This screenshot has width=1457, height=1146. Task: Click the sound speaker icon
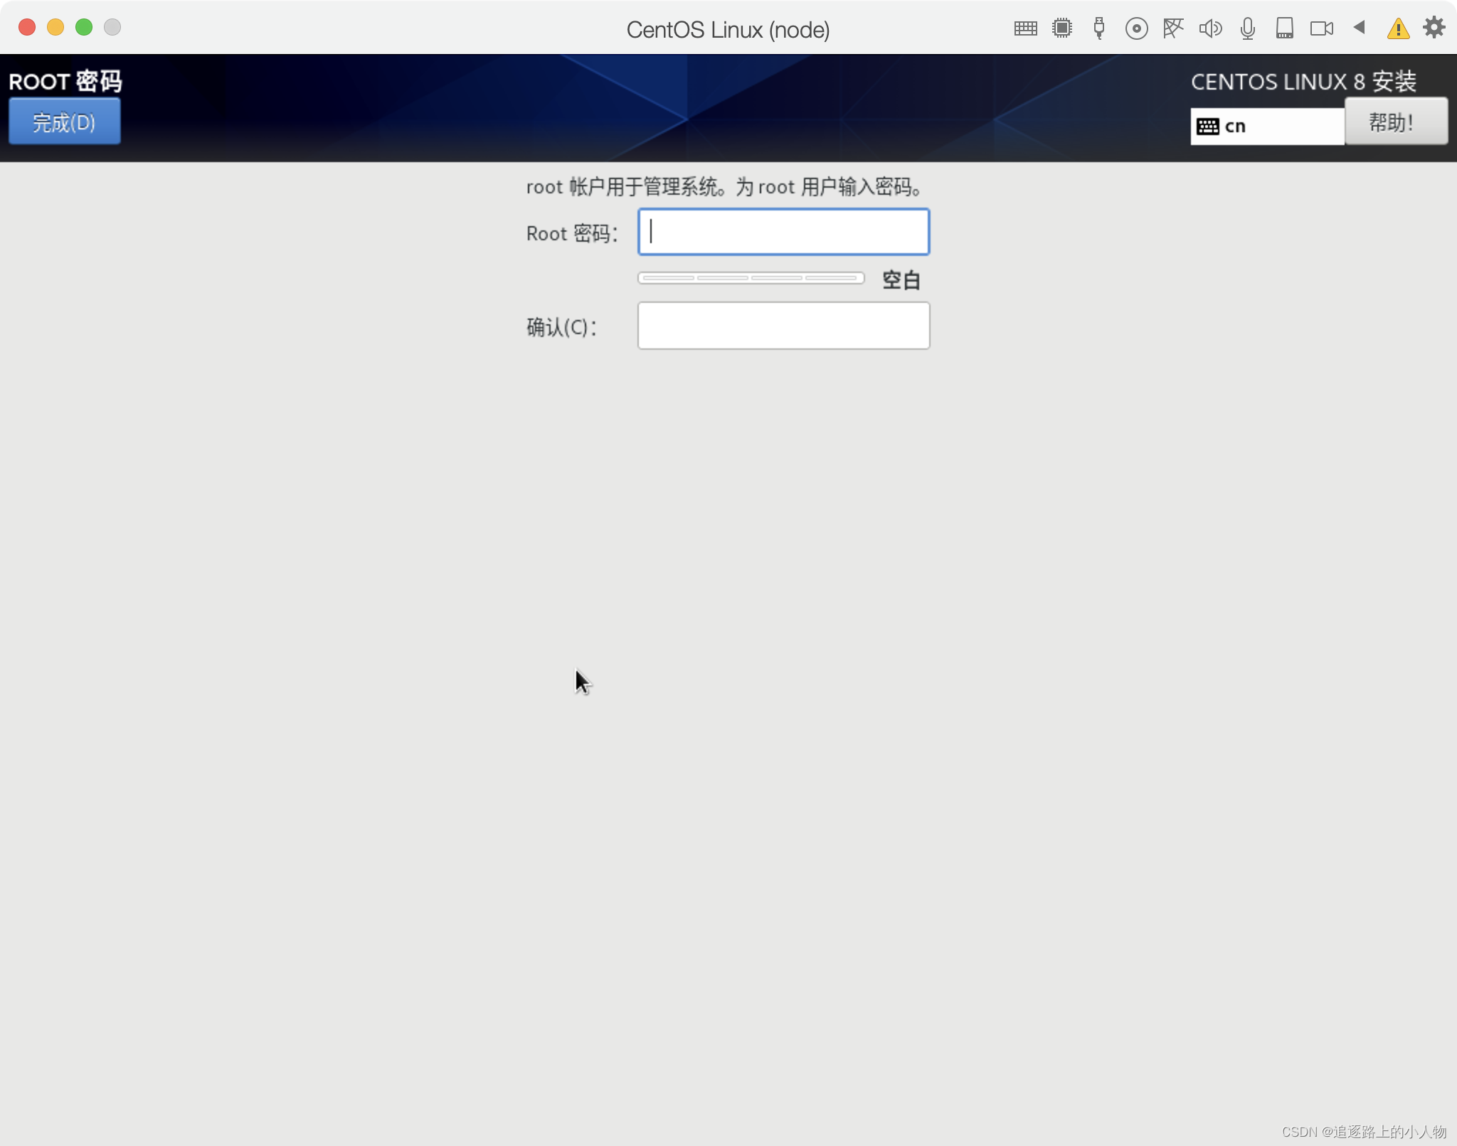(1210, 28)
